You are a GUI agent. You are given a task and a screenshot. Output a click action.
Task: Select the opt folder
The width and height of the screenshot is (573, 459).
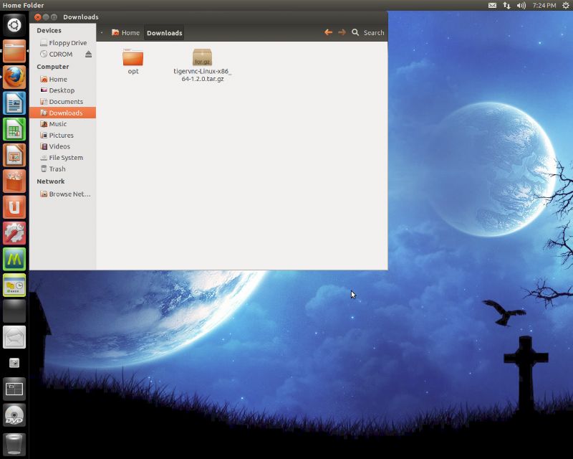click(x=133, y=62)
